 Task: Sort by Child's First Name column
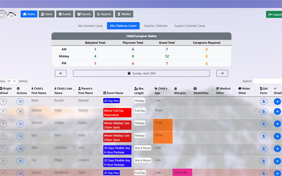click(40, 91)
